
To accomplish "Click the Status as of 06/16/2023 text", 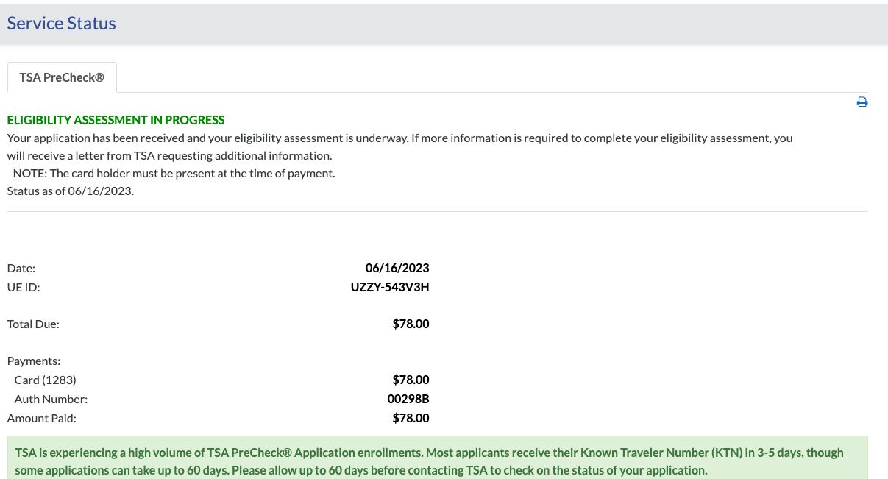I will coord(71,191).
